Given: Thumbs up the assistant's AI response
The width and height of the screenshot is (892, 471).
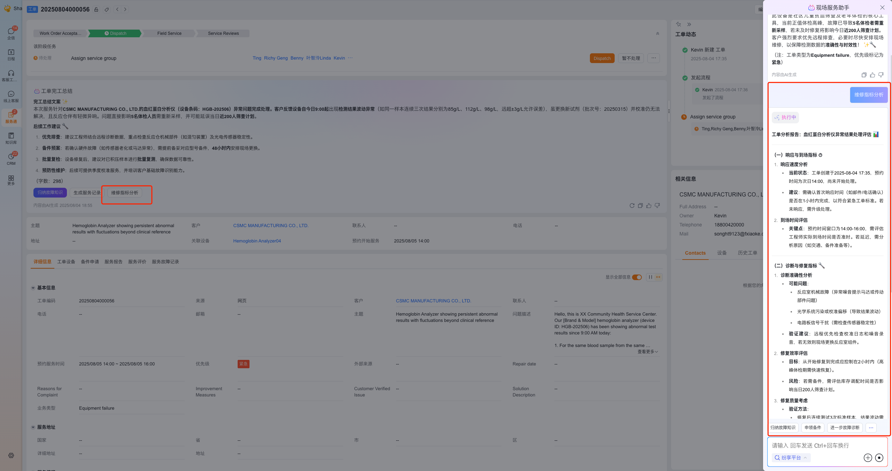Looking at the screenshot, I should 872,75.
